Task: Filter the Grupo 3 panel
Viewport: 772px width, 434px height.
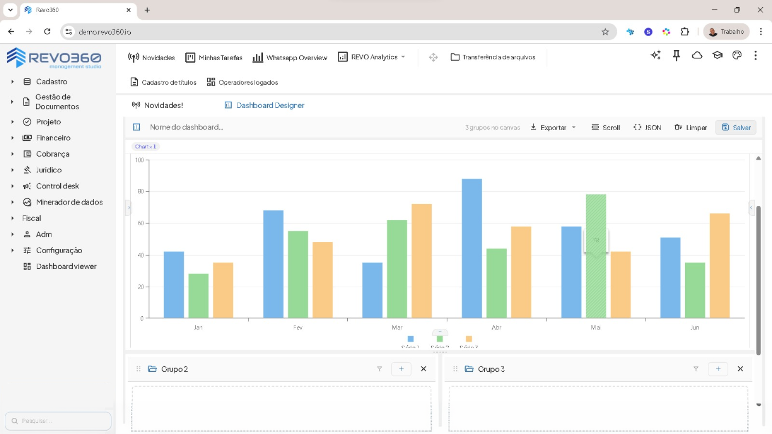Action: (696, 369)
